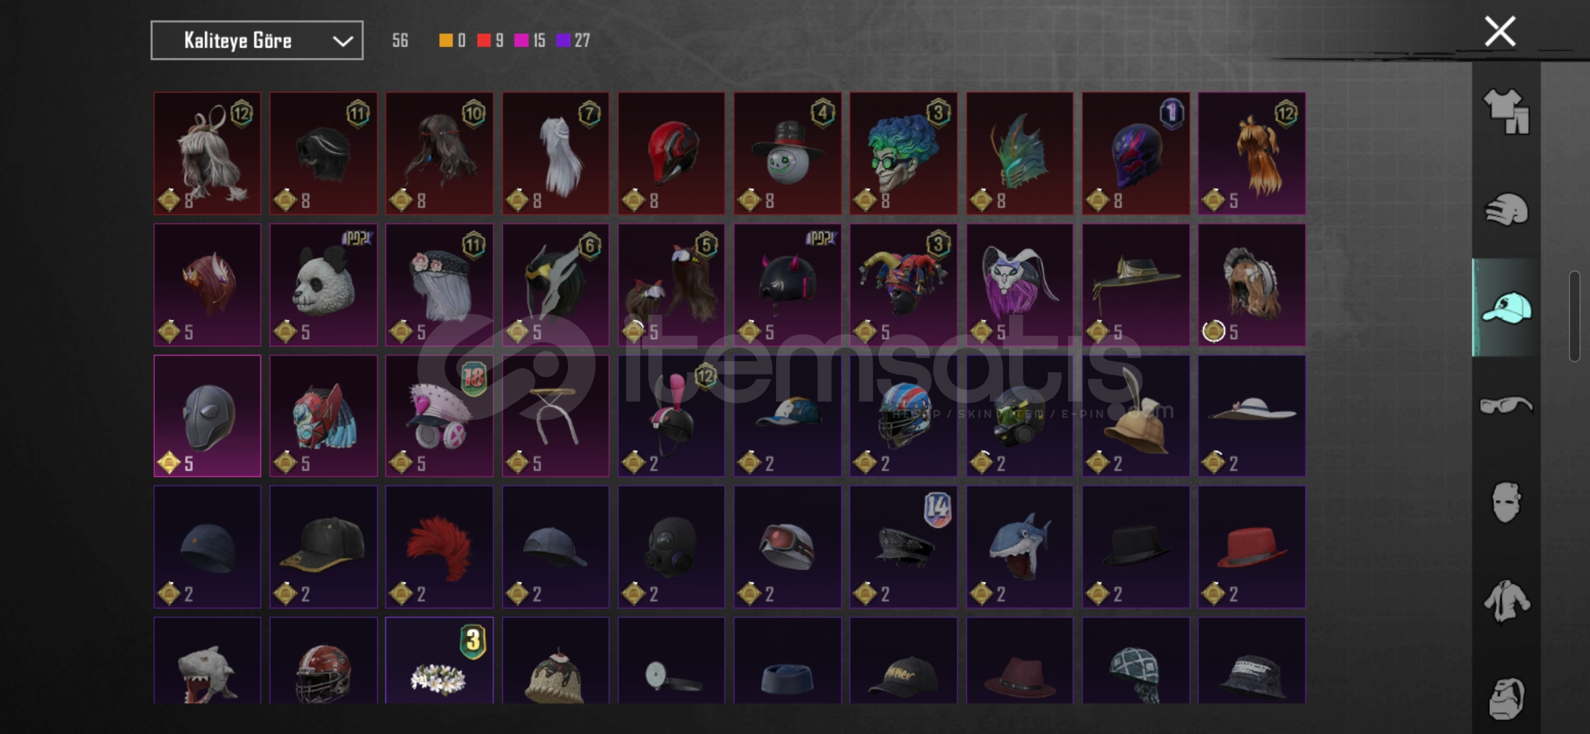
Task: Click the inventory vertical scrollbar
Action: click(x=1574, y=317)
